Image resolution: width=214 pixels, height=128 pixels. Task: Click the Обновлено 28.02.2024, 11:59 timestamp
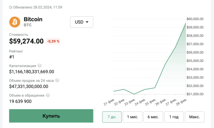pos(38,7)
